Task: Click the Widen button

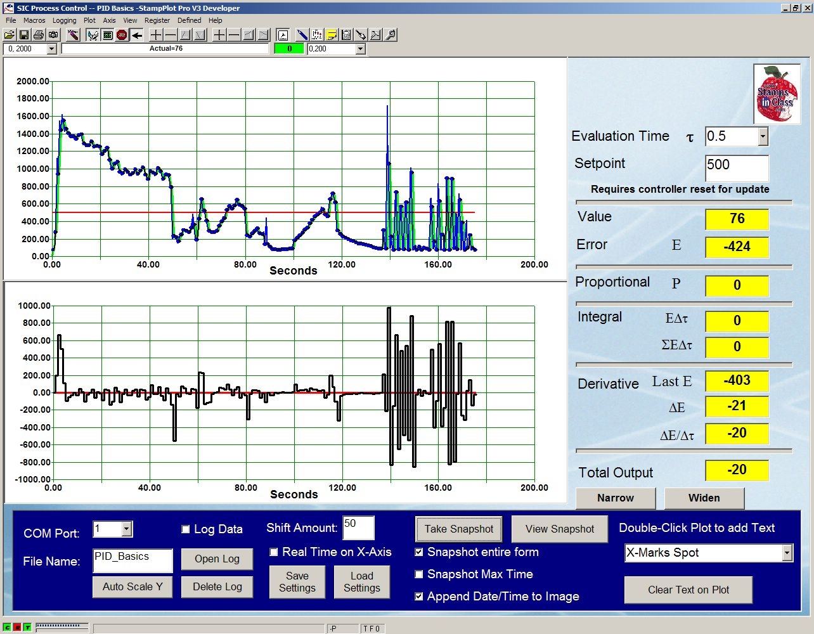Action: coord(704,498)
